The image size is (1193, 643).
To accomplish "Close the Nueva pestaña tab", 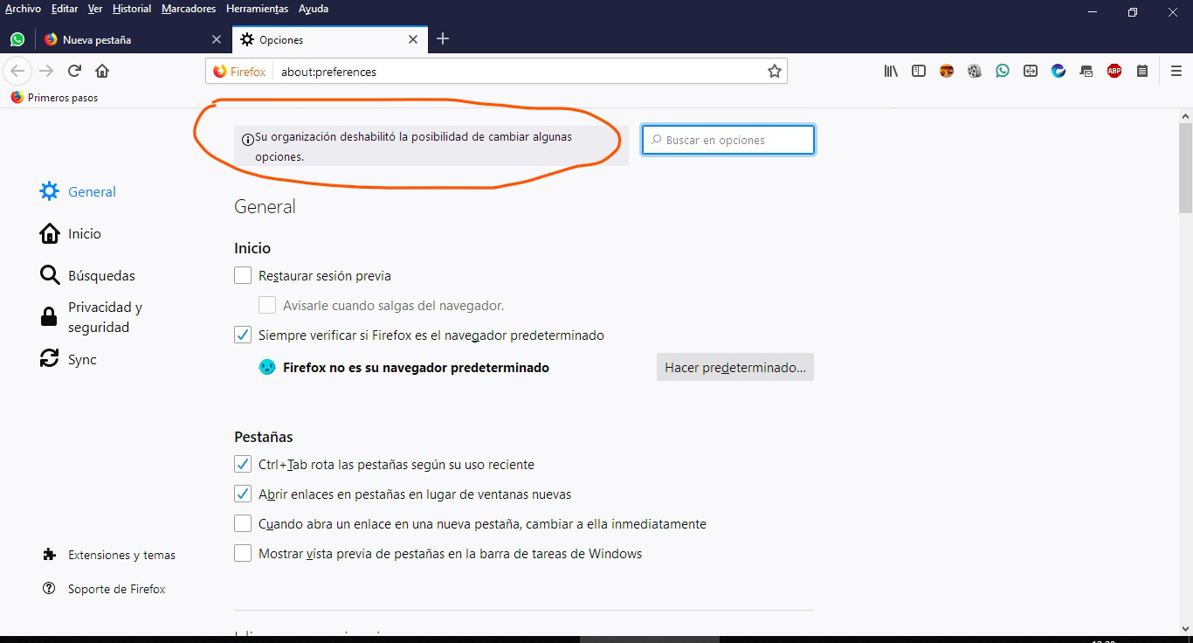I will [217, 40].
